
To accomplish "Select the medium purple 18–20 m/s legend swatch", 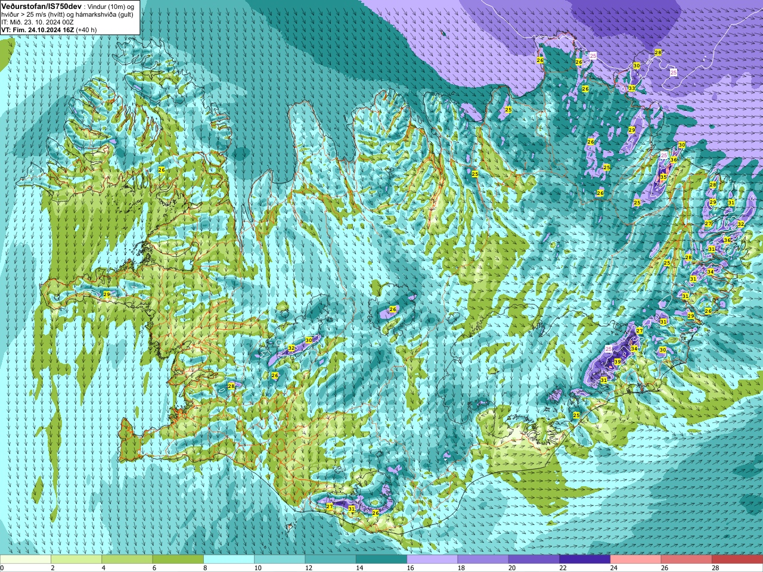I will 483,559.
